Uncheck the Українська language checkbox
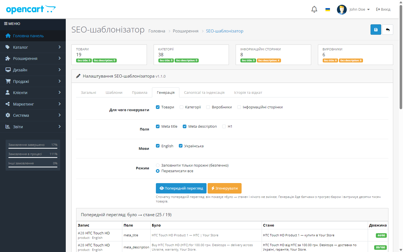 pyautogui.click(x=181, y=146)
